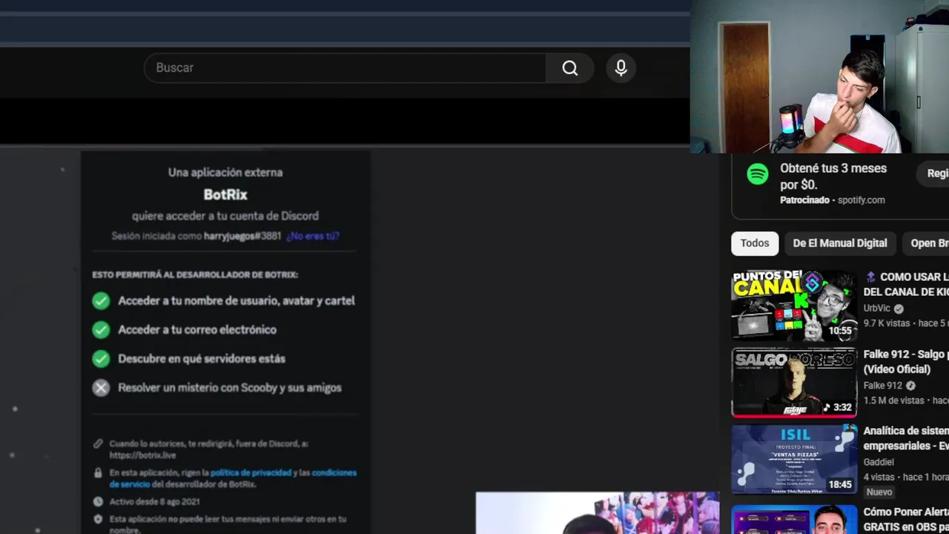Open the Cómo Poner Alertas video title
This screenshot has width=949, height=534.
905,519
